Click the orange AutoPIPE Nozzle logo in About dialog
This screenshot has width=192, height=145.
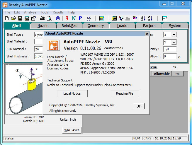53,45
